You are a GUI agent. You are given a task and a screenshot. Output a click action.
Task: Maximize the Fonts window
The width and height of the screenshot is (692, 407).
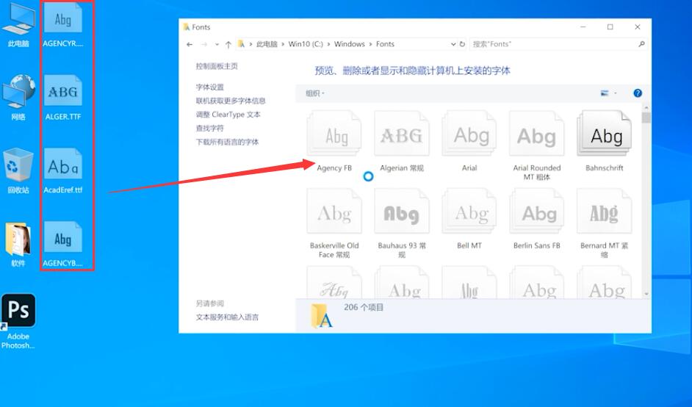point(610,27)
